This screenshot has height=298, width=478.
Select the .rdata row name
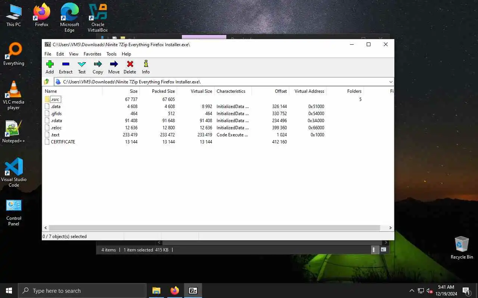56,120
